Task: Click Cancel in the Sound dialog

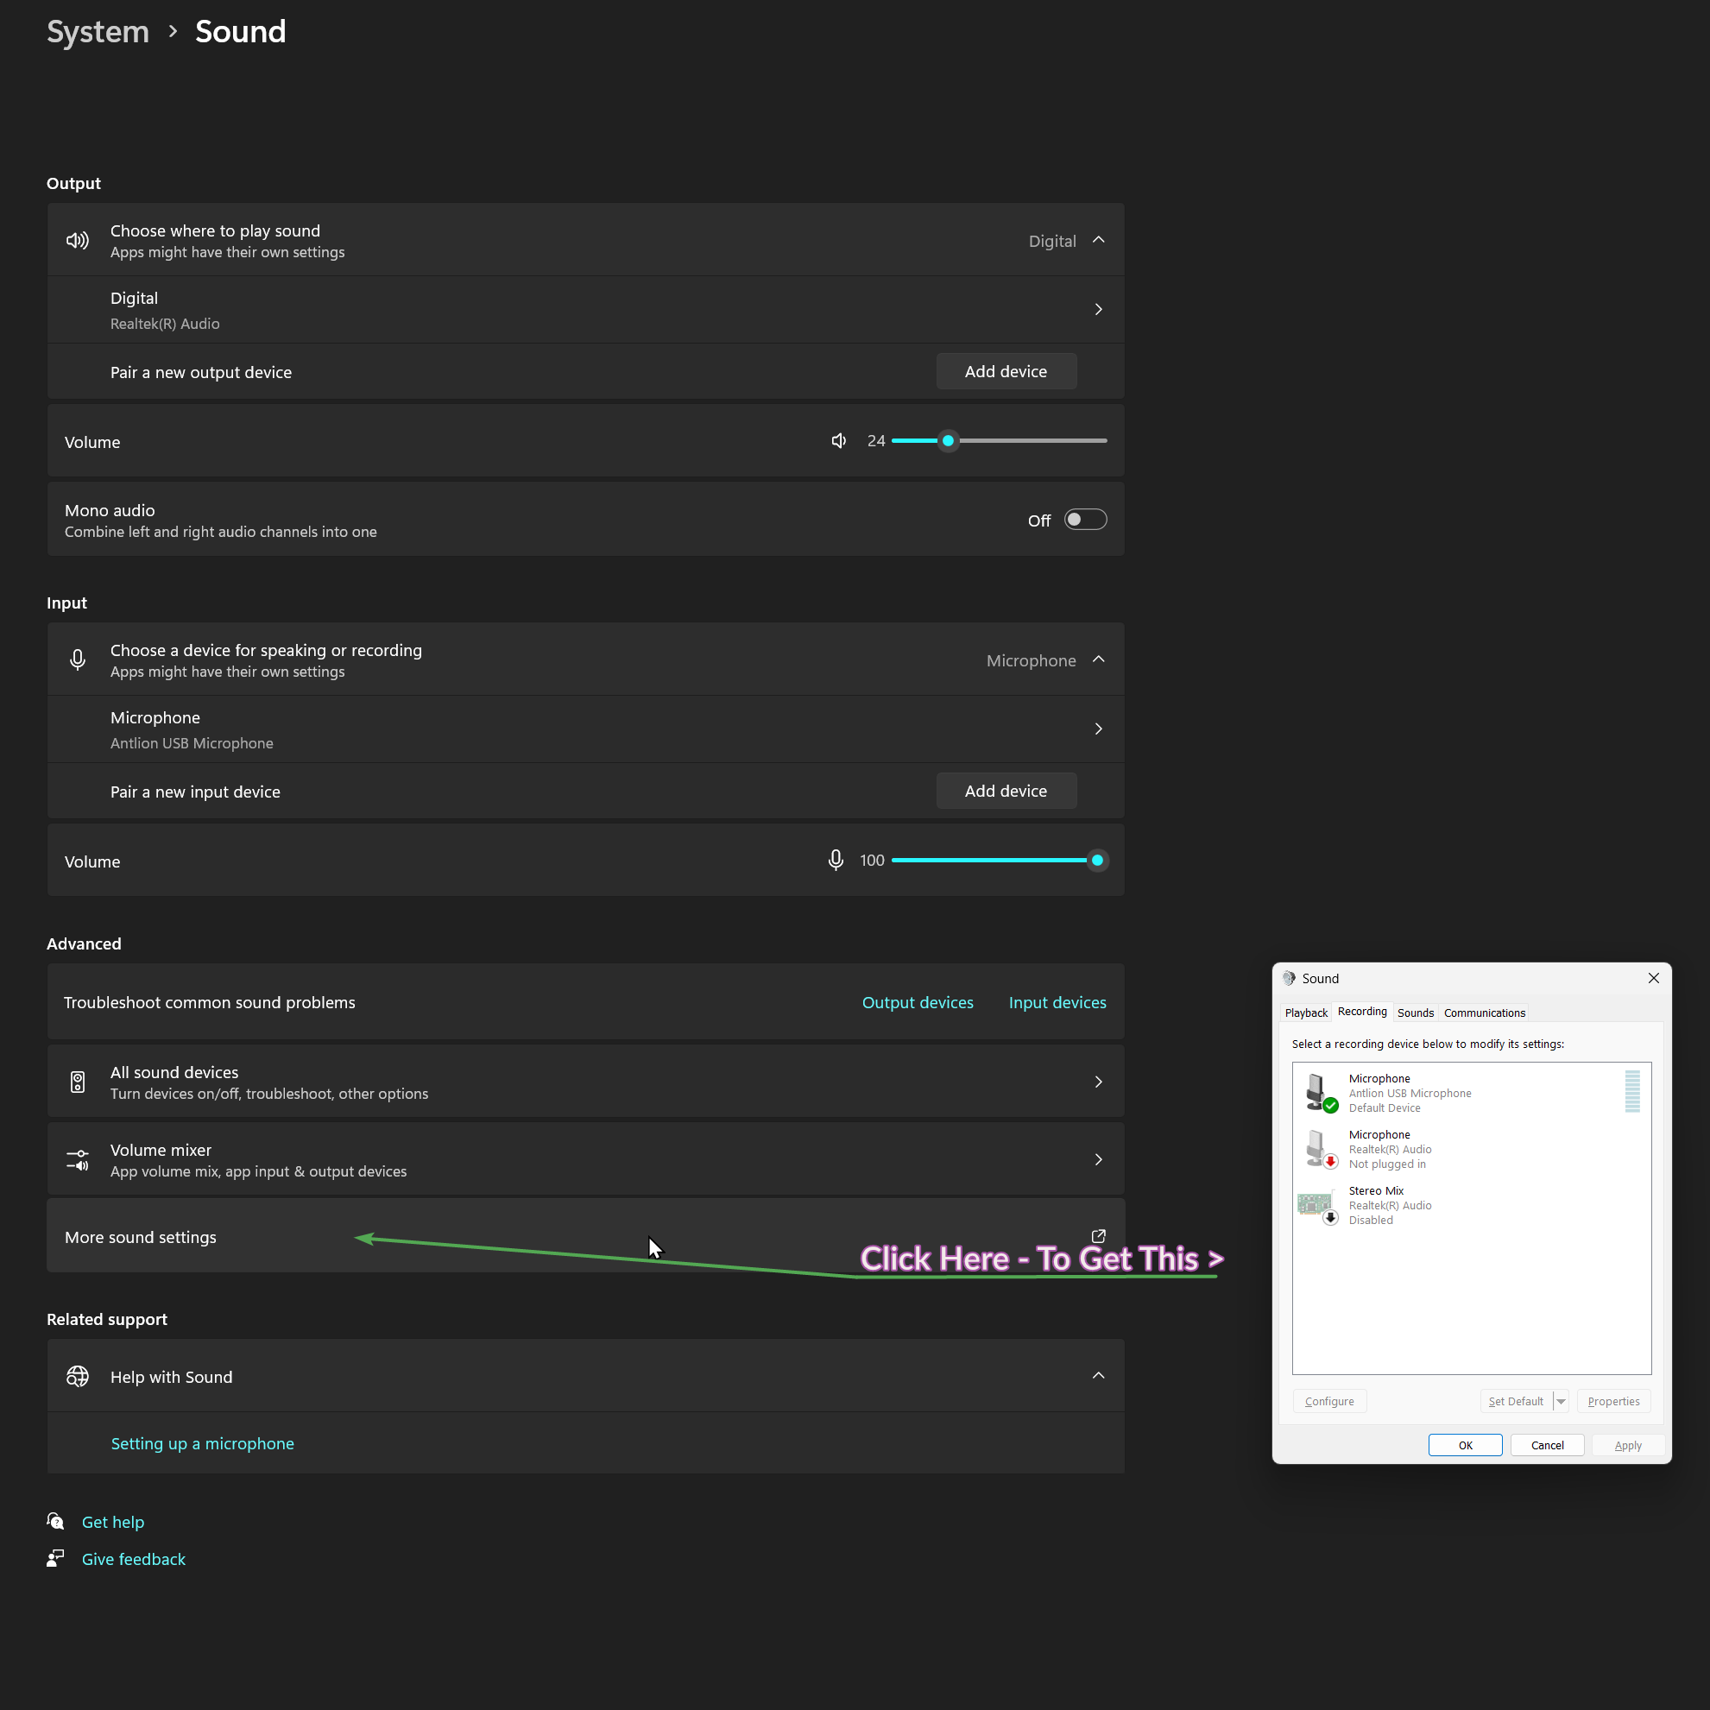Action: pos(1547,1445)
